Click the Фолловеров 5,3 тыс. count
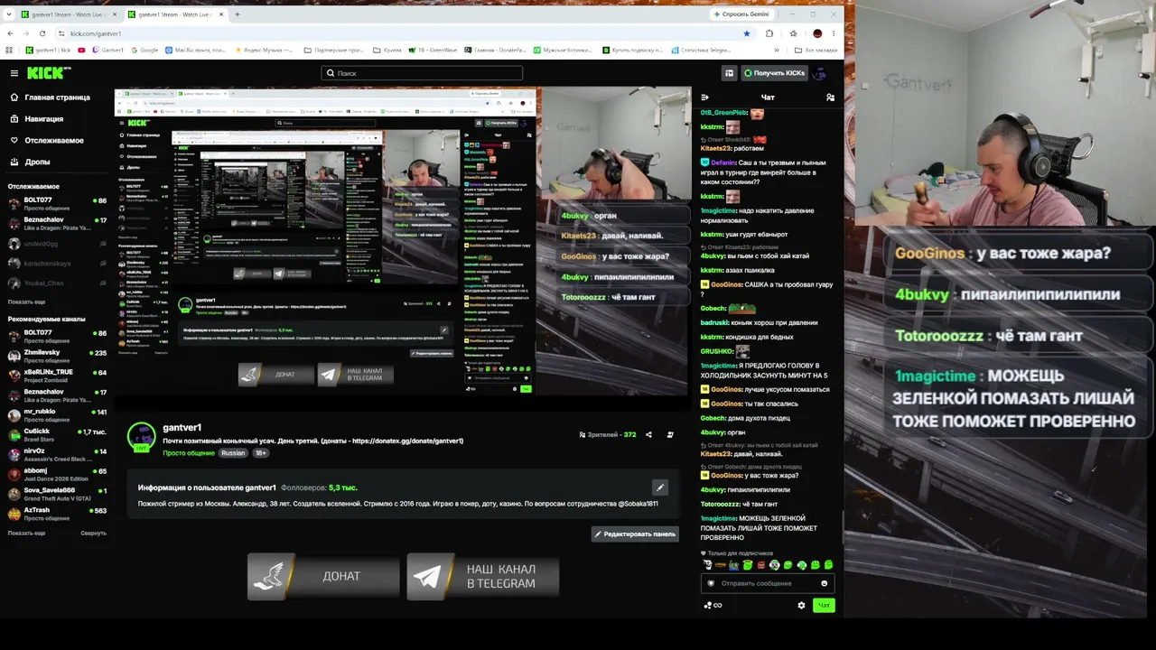Screen dimensions: 1156x650 tap(319, 487)
